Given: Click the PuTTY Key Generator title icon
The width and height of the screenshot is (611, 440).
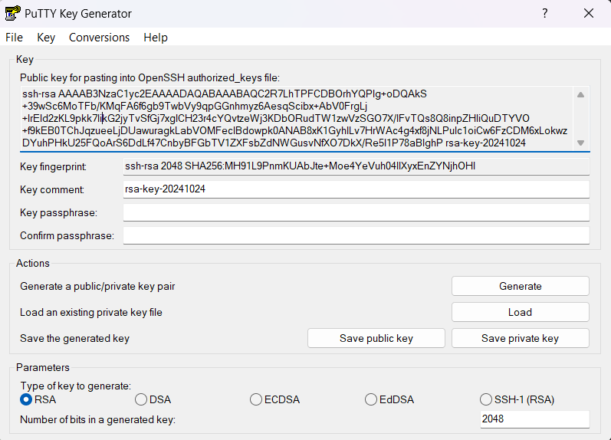Looking at the screenshot, I should [12, 13].
